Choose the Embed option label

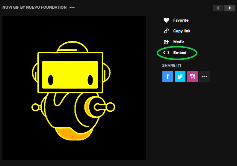pyautogui.click(x=180, y=53)
